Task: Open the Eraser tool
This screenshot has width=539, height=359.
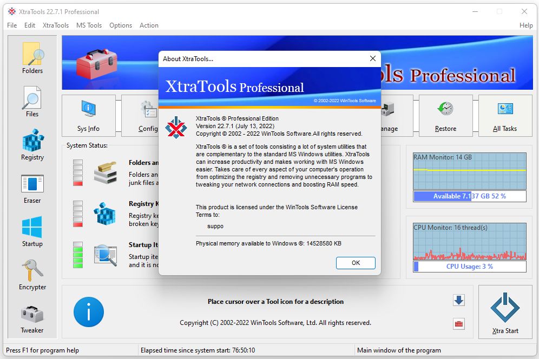Action: pos(32,189)
